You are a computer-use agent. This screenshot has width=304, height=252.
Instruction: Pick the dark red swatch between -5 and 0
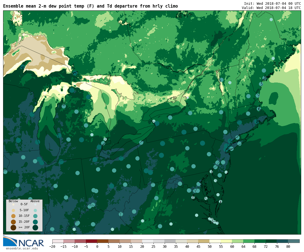coord(91,241)
